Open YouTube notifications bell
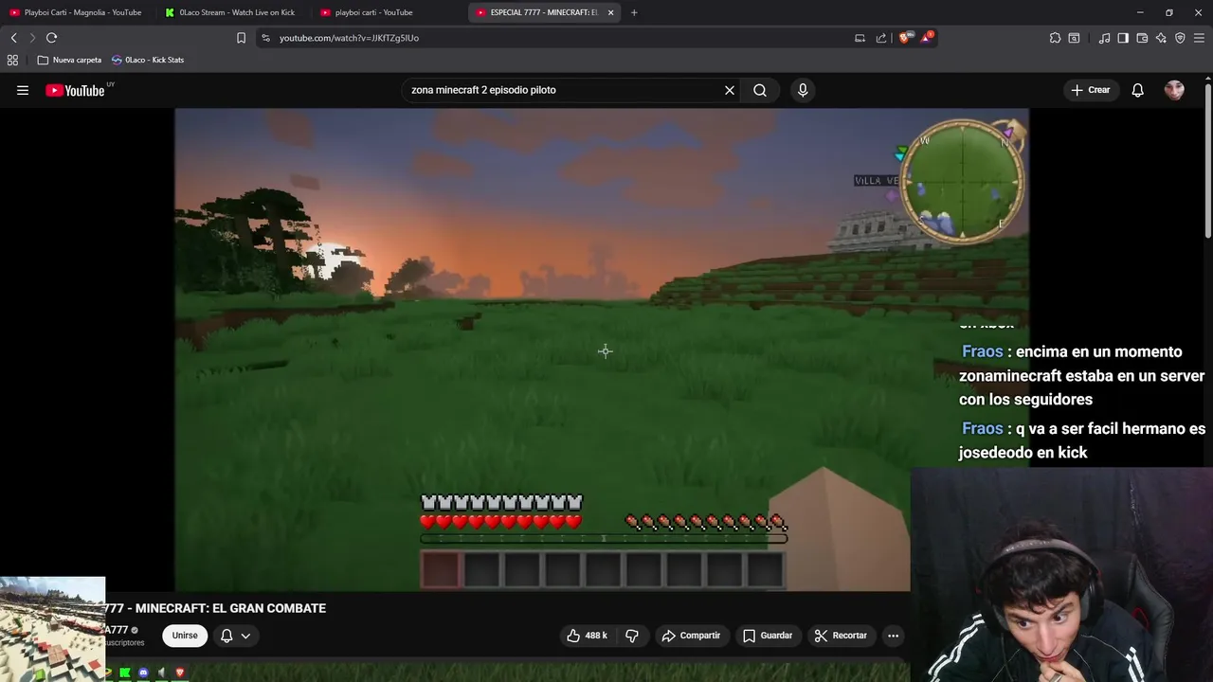 1138,90
